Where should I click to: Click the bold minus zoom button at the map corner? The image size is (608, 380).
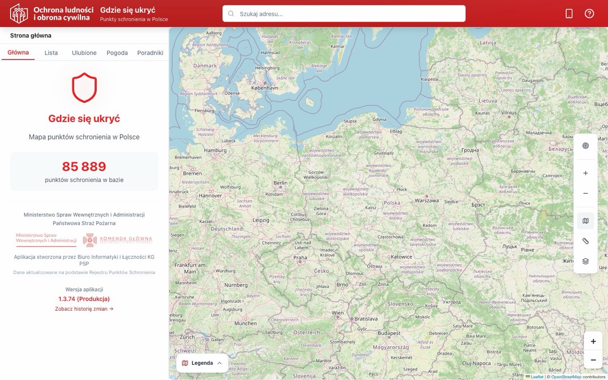pyautogui.click(x=593, y=361)
